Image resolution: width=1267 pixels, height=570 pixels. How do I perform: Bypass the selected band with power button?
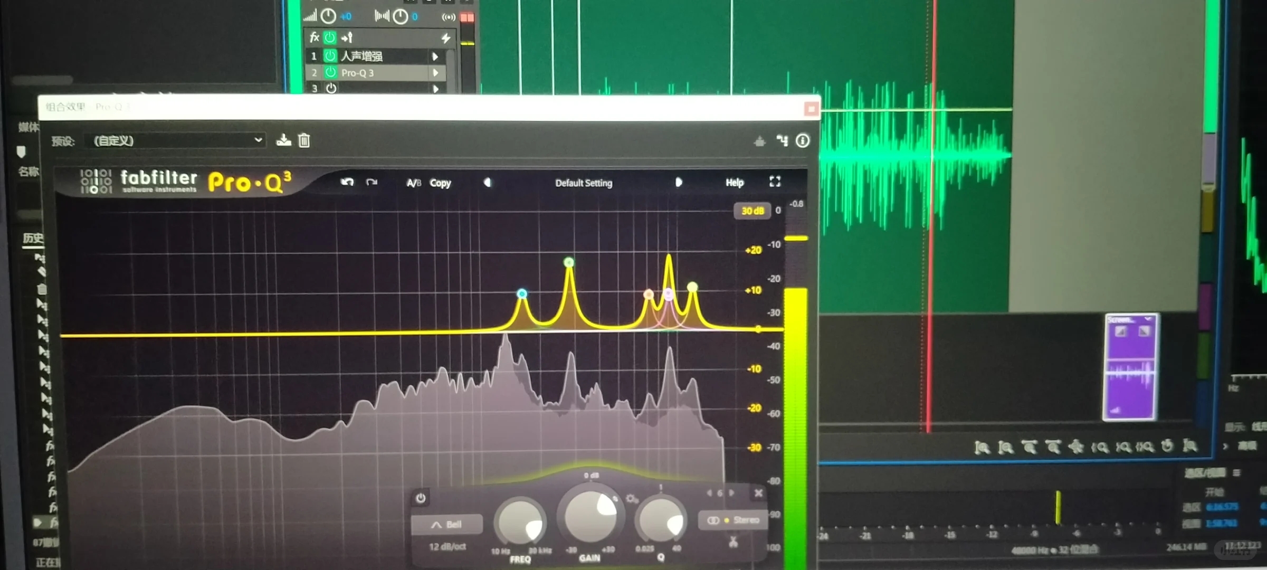pos(421,498)
